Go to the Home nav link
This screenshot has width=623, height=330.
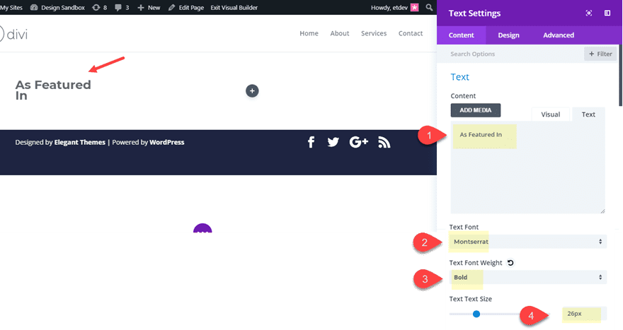pos(309,33)
